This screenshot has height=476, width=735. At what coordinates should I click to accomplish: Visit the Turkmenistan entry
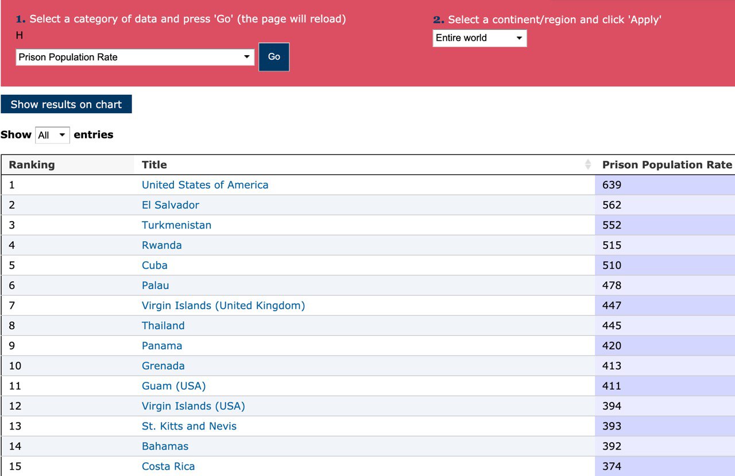pos(176,225)
